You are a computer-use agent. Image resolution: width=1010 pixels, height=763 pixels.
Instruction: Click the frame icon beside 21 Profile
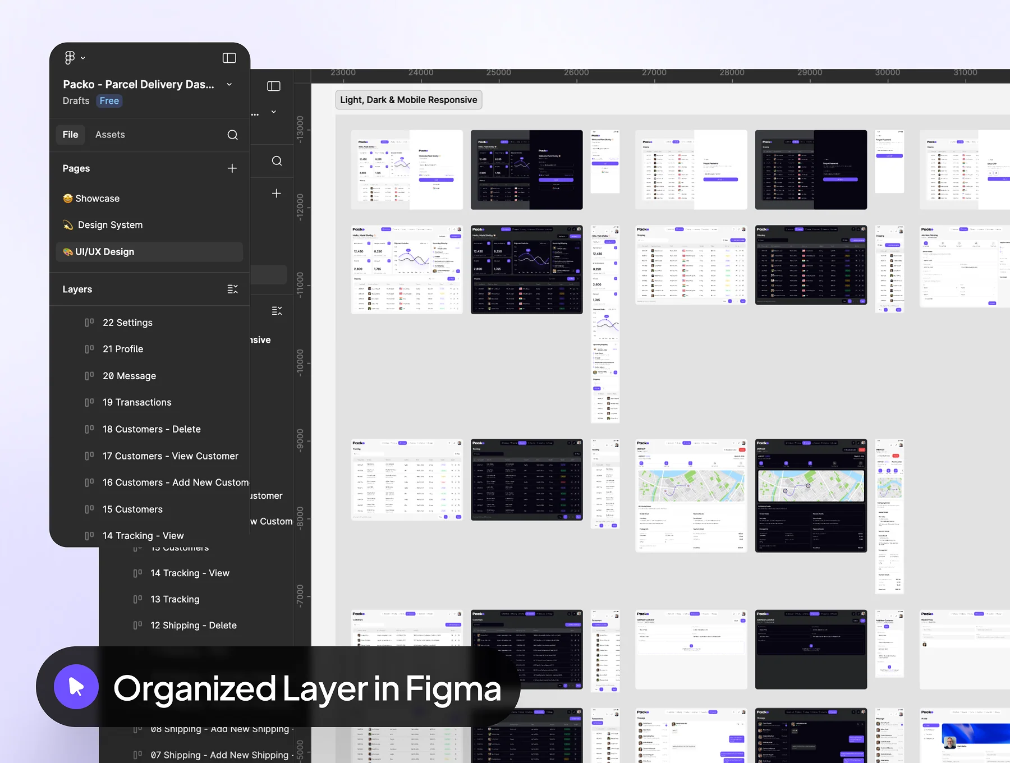click(x=89, y=349)
